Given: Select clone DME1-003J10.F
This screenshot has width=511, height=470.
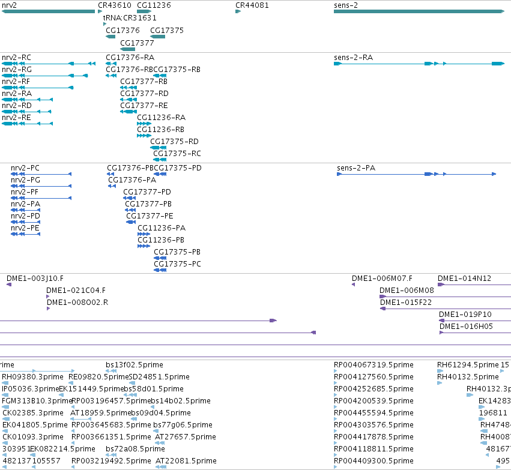Looking at the screenshot, I should 35,279.
